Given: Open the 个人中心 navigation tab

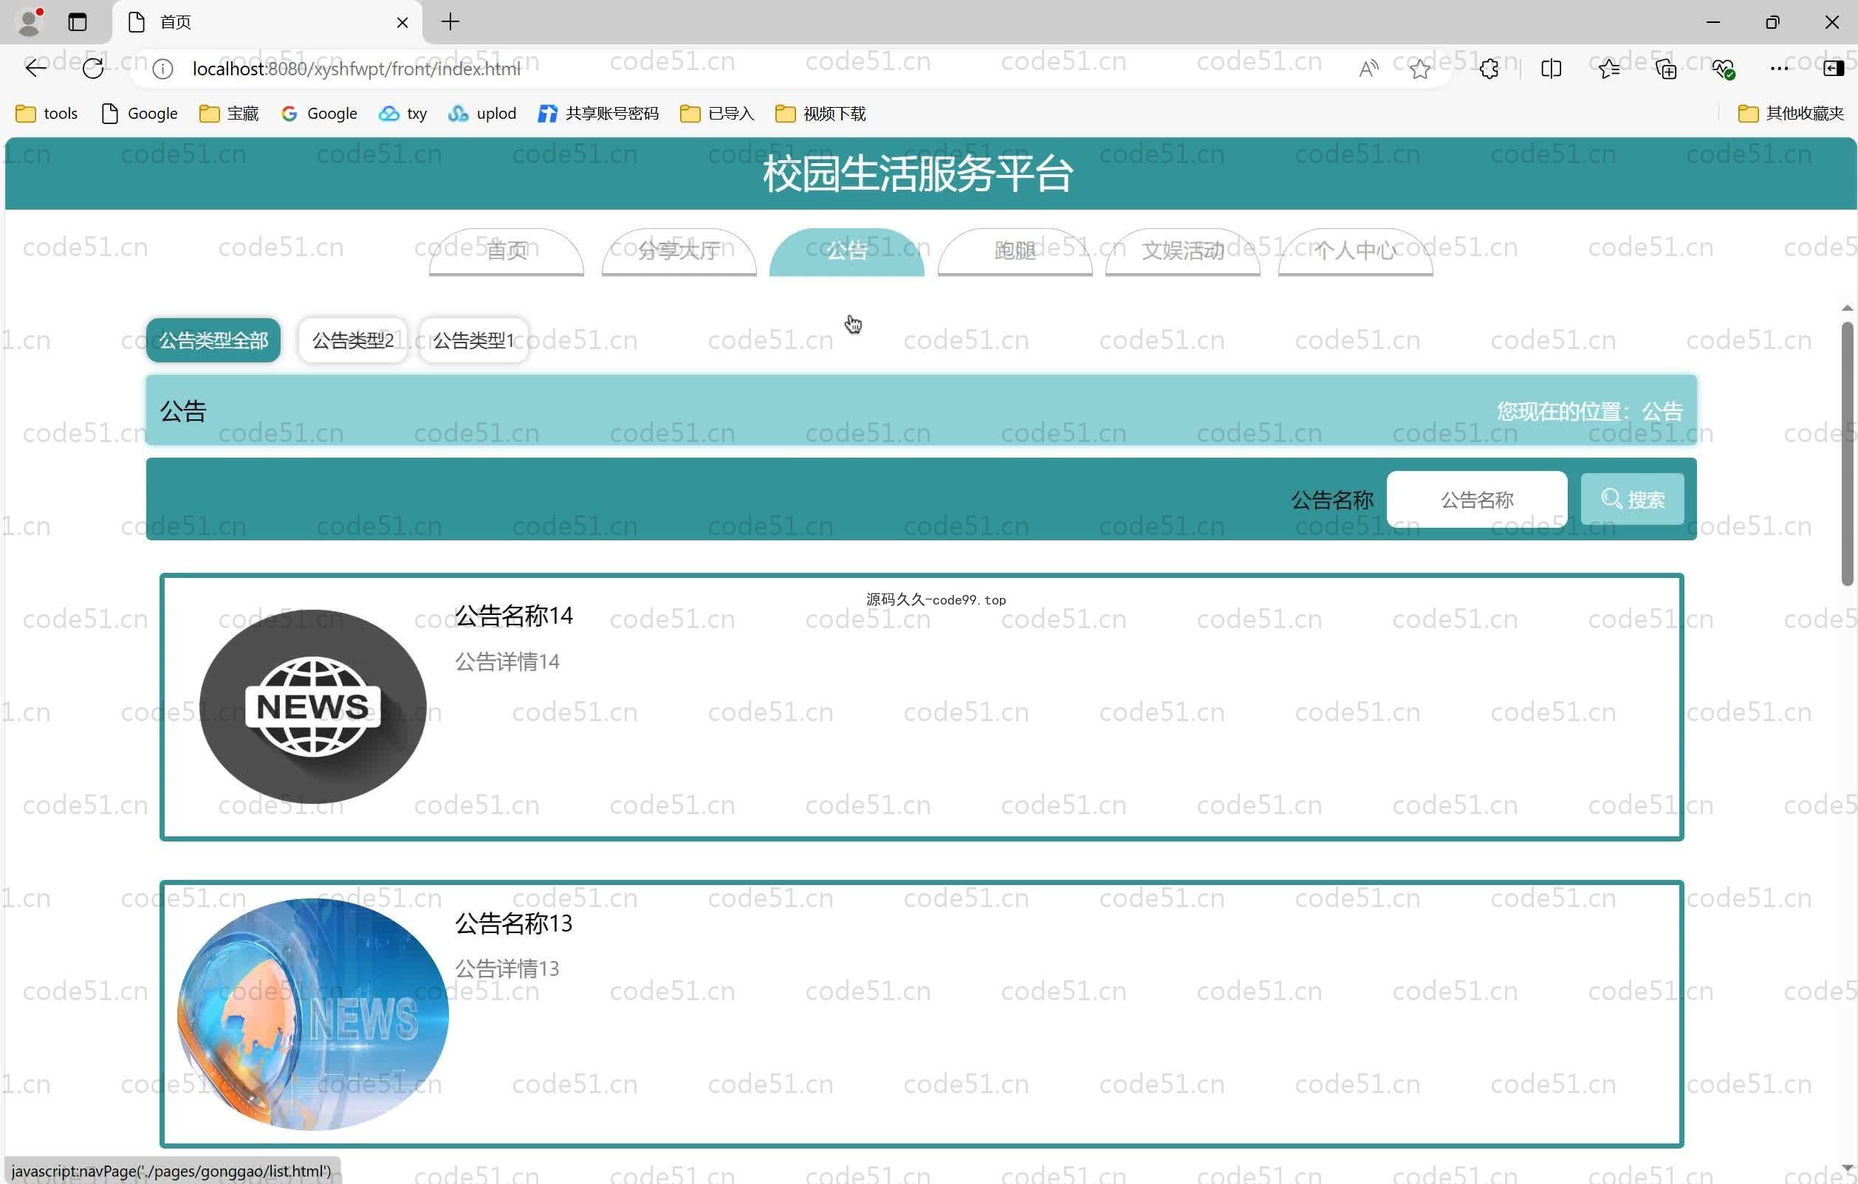Looking at the screenshot, I should (1356, 251).
